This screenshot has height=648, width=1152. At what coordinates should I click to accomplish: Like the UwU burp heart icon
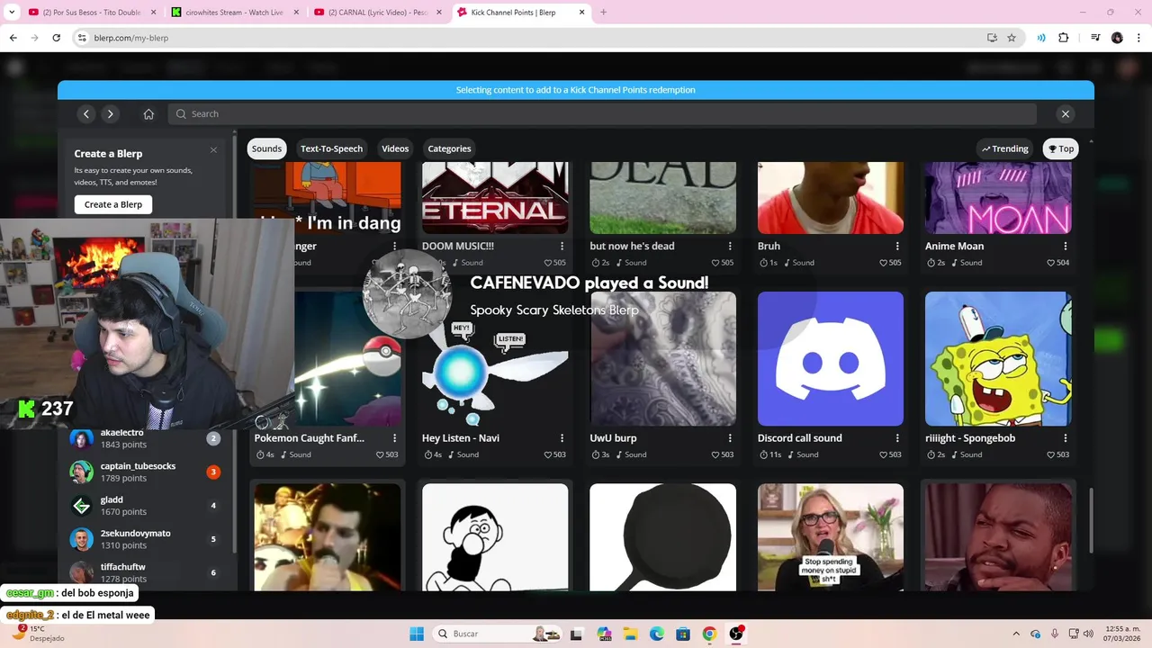click(715, 454)
